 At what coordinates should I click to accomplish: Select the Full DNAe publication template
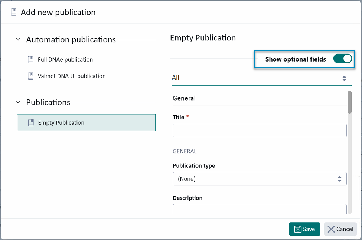pos(65,59)
